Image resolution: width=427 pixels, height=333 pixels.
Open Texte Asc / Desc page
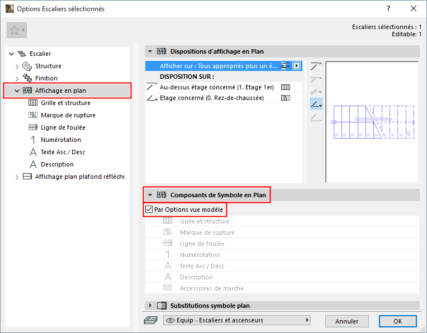click(63, 152)
